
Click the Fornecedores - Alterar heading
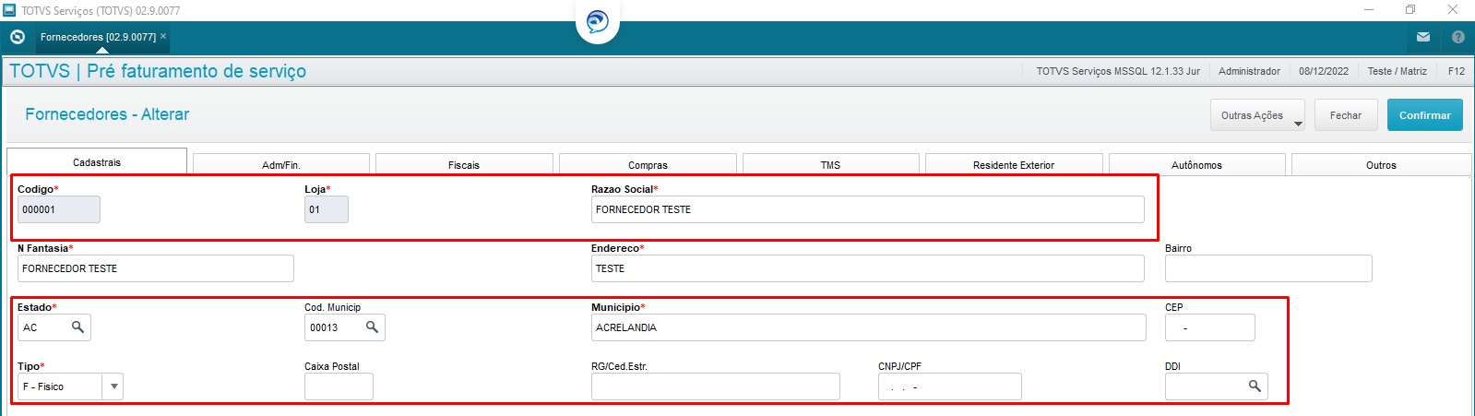point(107,114)
